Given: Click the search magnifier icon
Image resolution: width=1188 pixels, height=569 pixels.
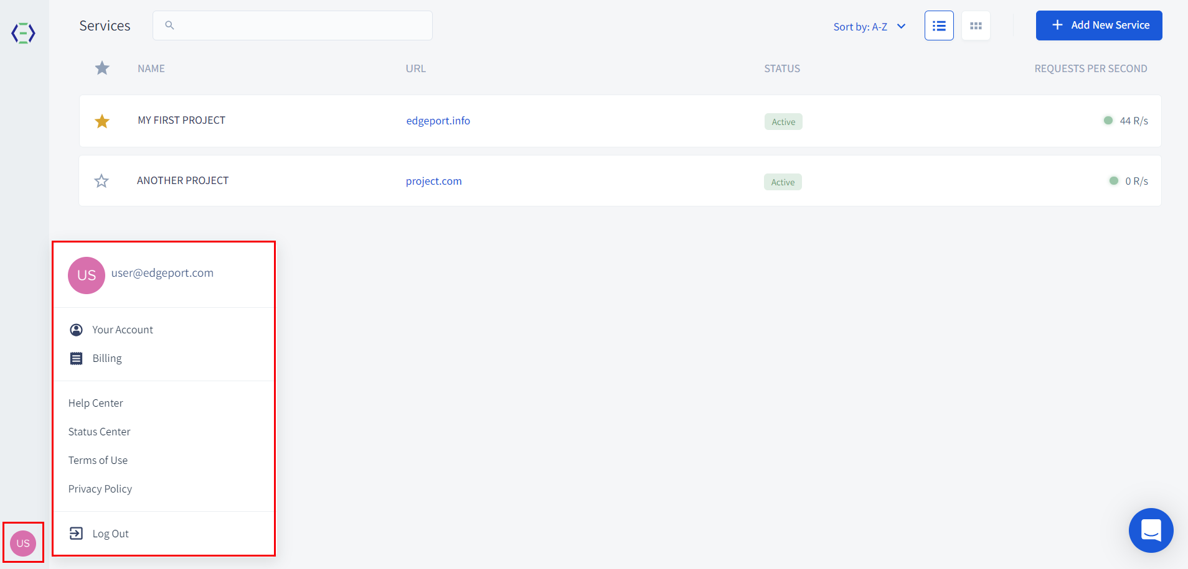Looking at the screenshot, I should [169, 25].
